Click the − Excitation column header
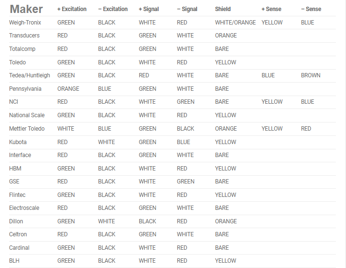Viewport: 346px width, 268px height. tap(113, 9)
